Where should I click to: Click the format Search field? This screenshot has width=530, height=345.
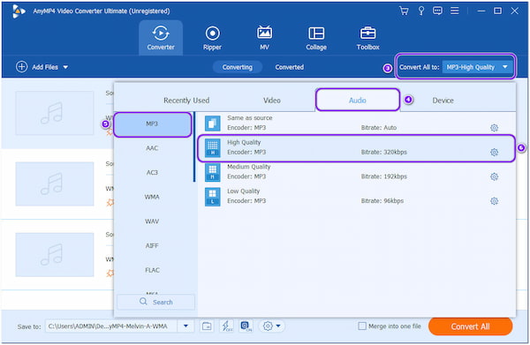[x=155, y=302]
